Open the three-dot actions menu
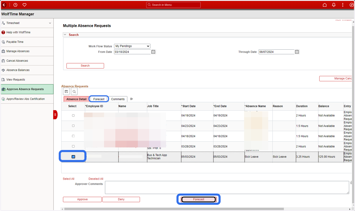This screenshot has width=355, height=211. tap(343, 5)
